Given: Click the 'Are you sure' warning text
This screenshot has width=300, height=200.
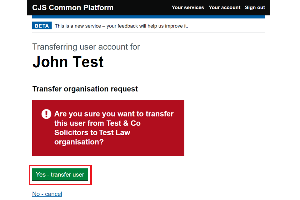Looking at the screenshot, I should click(x=114, y=114).
